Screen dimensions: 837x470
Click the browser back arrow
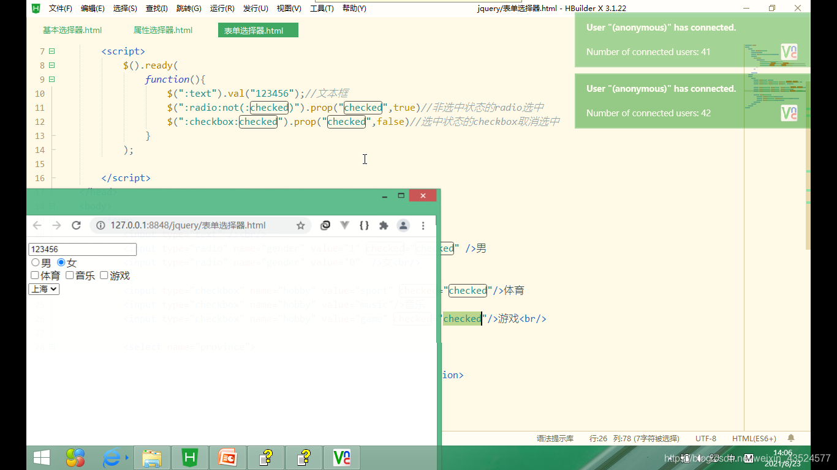37,225
